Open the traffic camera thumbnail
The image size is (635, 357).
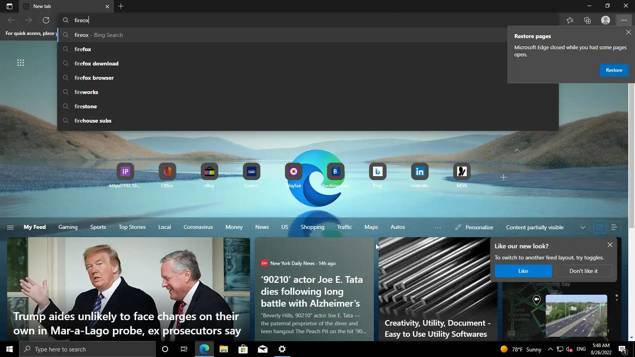pos(576,316)
